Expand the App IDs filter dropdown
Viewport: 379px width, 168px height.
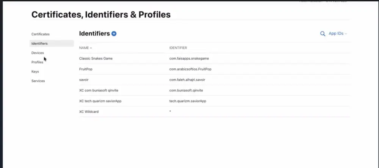pos(338,34)
